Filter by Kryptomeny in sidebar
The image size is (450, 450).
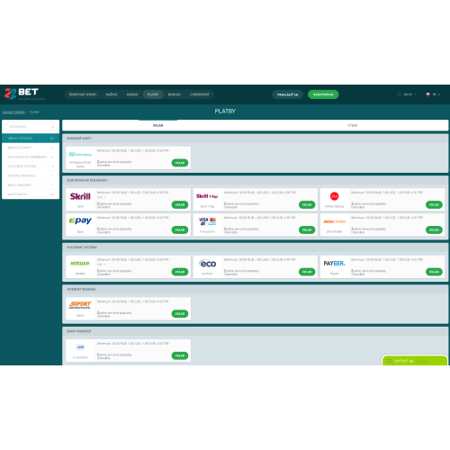[x=31, y=194]
